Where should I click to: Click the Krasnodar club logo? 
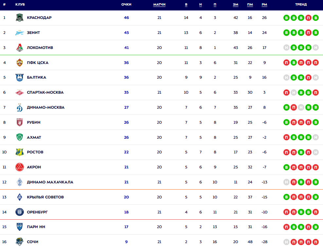click(20, 18)
